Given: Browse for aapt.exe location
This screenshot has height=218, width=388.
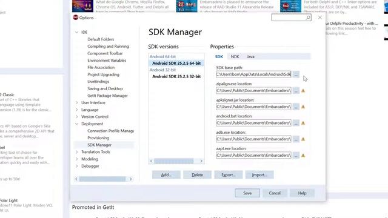Looking at the screenshot, I should (296, 156).
